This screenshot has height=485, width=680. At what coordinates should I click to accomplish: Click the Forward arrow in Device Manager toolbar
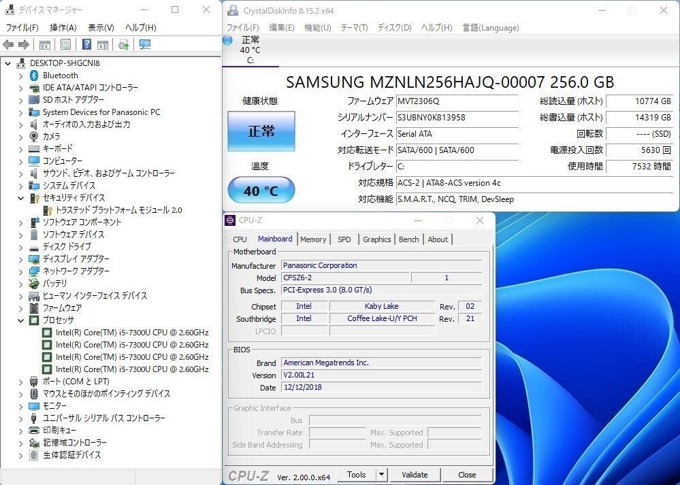point(23,44)
